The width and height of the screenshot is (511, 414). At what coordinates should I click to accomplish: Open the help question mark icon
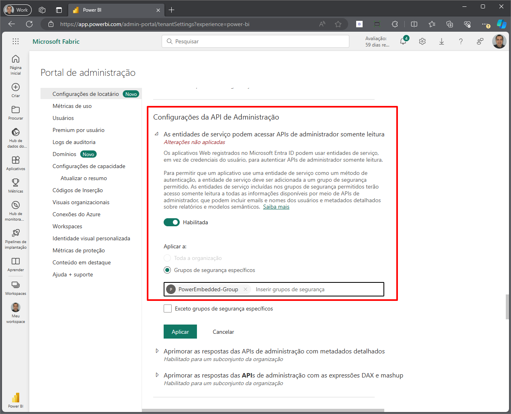461,41
